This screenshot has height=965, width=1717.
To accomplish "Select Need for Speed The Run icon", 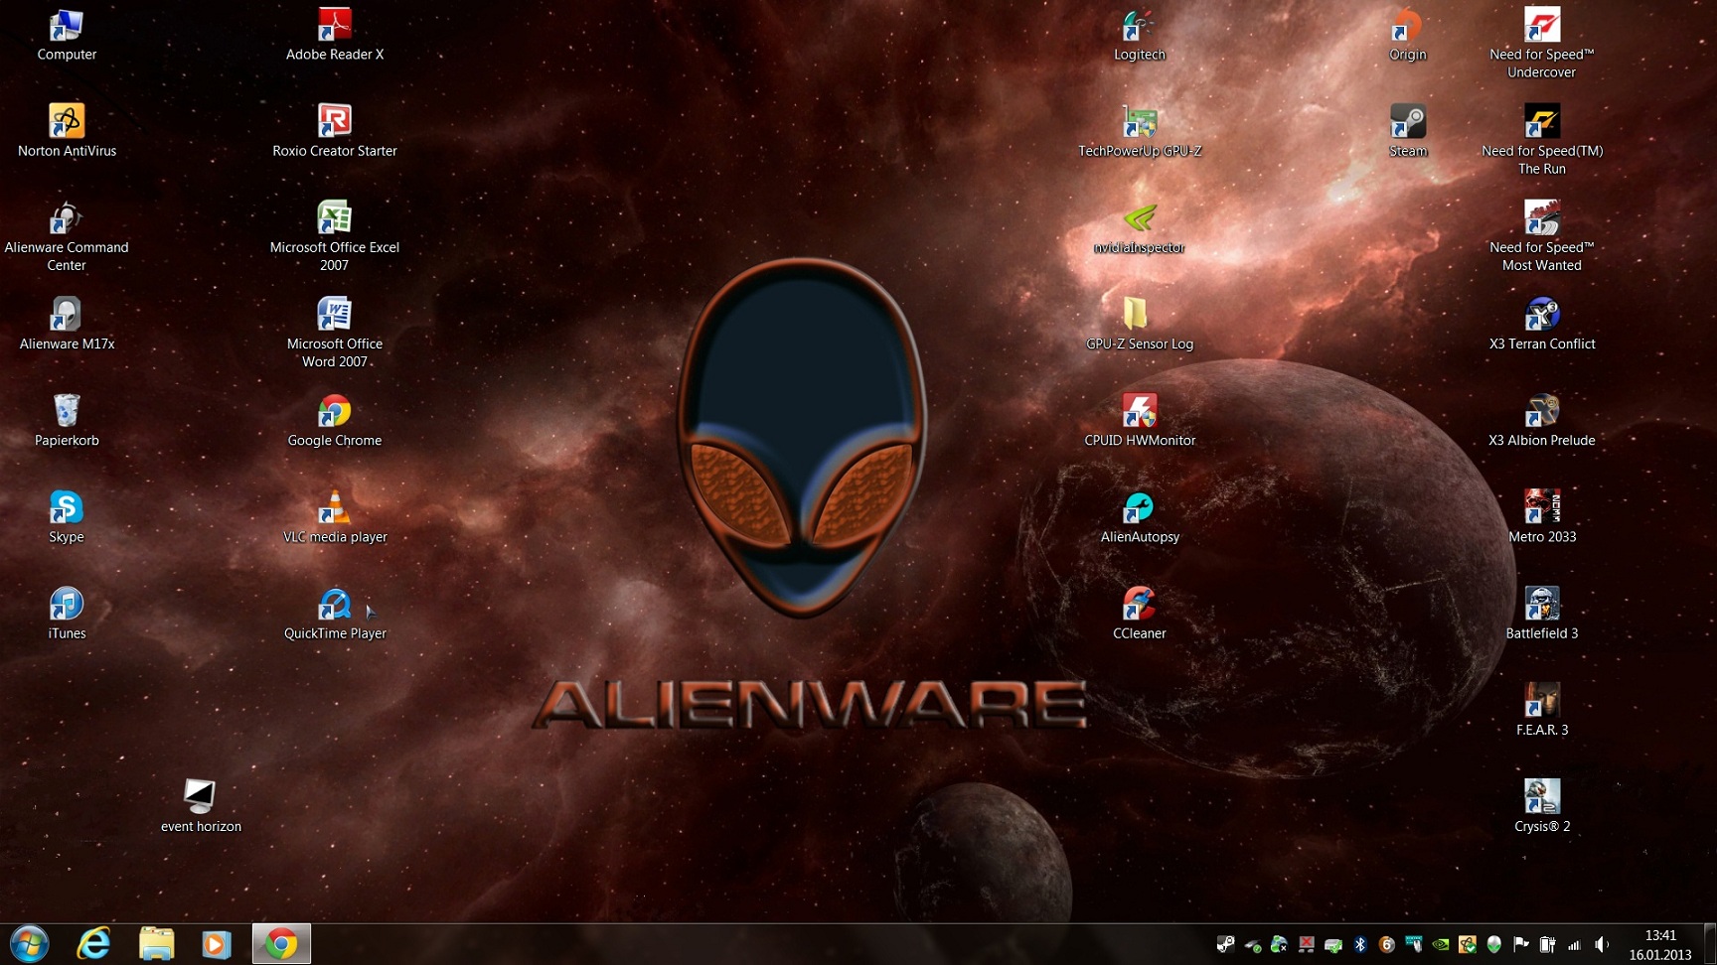I will click(1542, 139).
